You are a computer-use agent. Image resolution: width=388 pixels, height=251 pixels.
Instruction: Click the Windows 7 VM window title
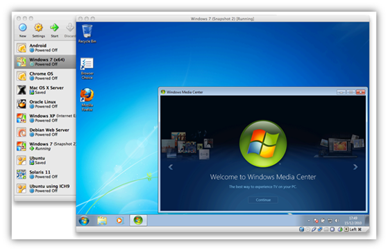[222, 19]
